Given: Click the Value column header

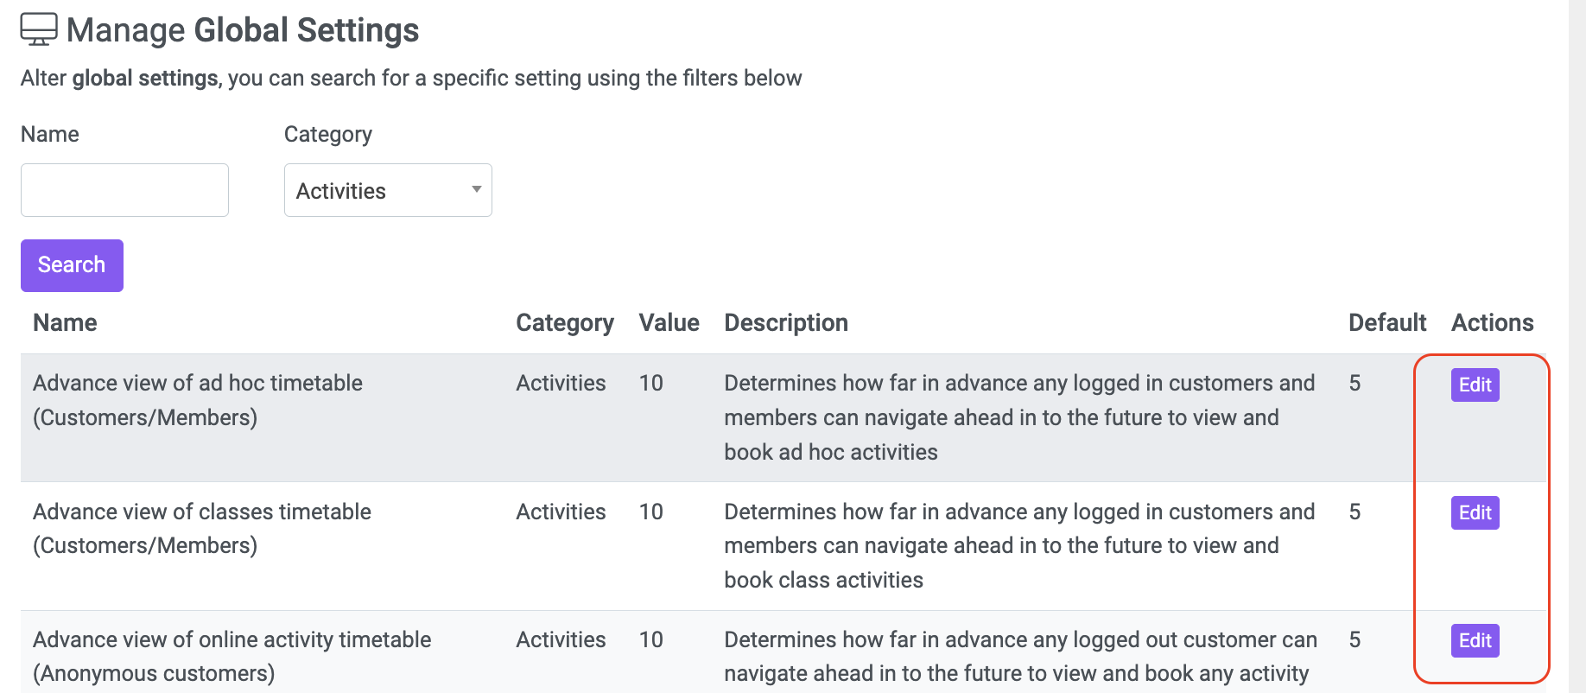Looking at the screenshot, I should coord(669,322).
